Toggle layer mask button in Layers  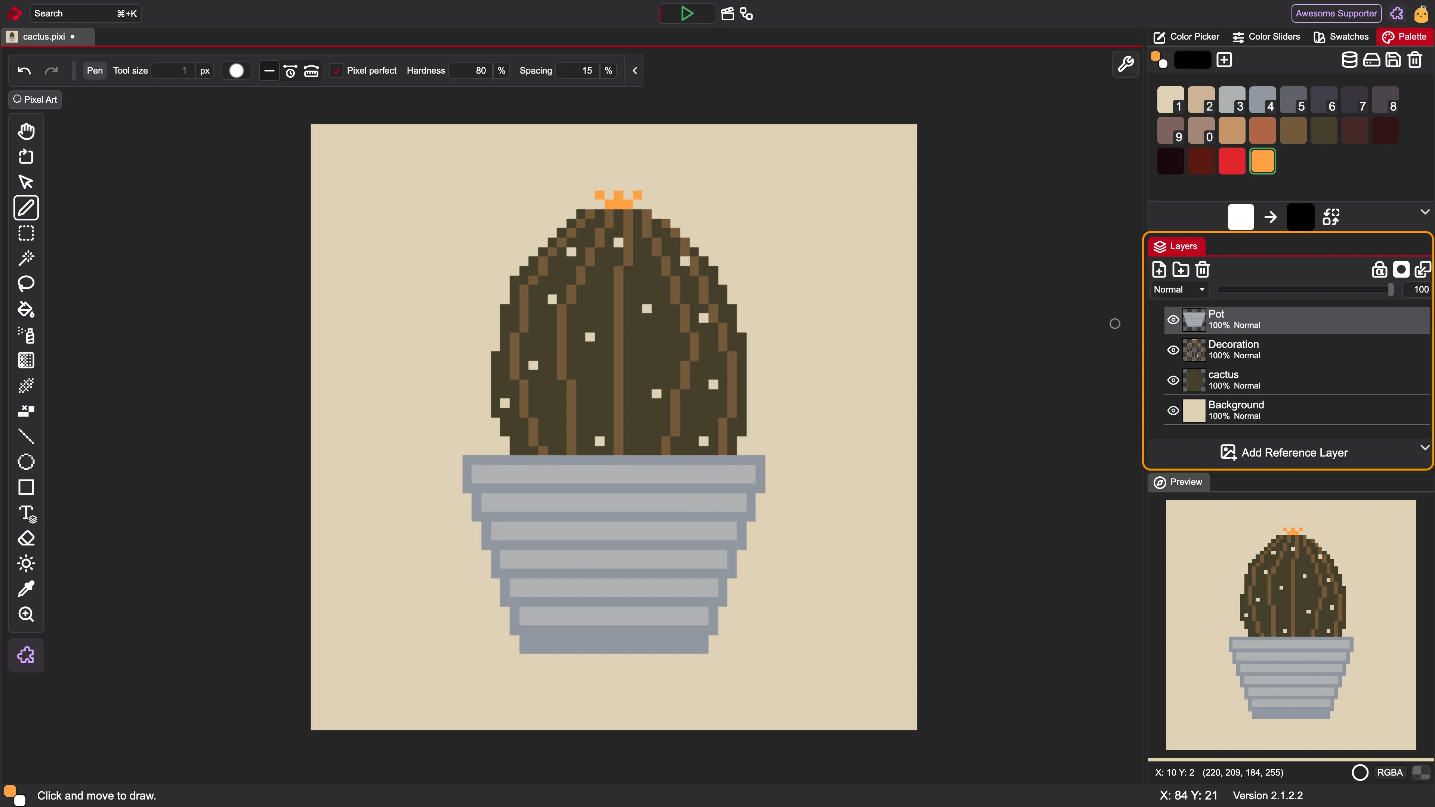[1401, 269]
